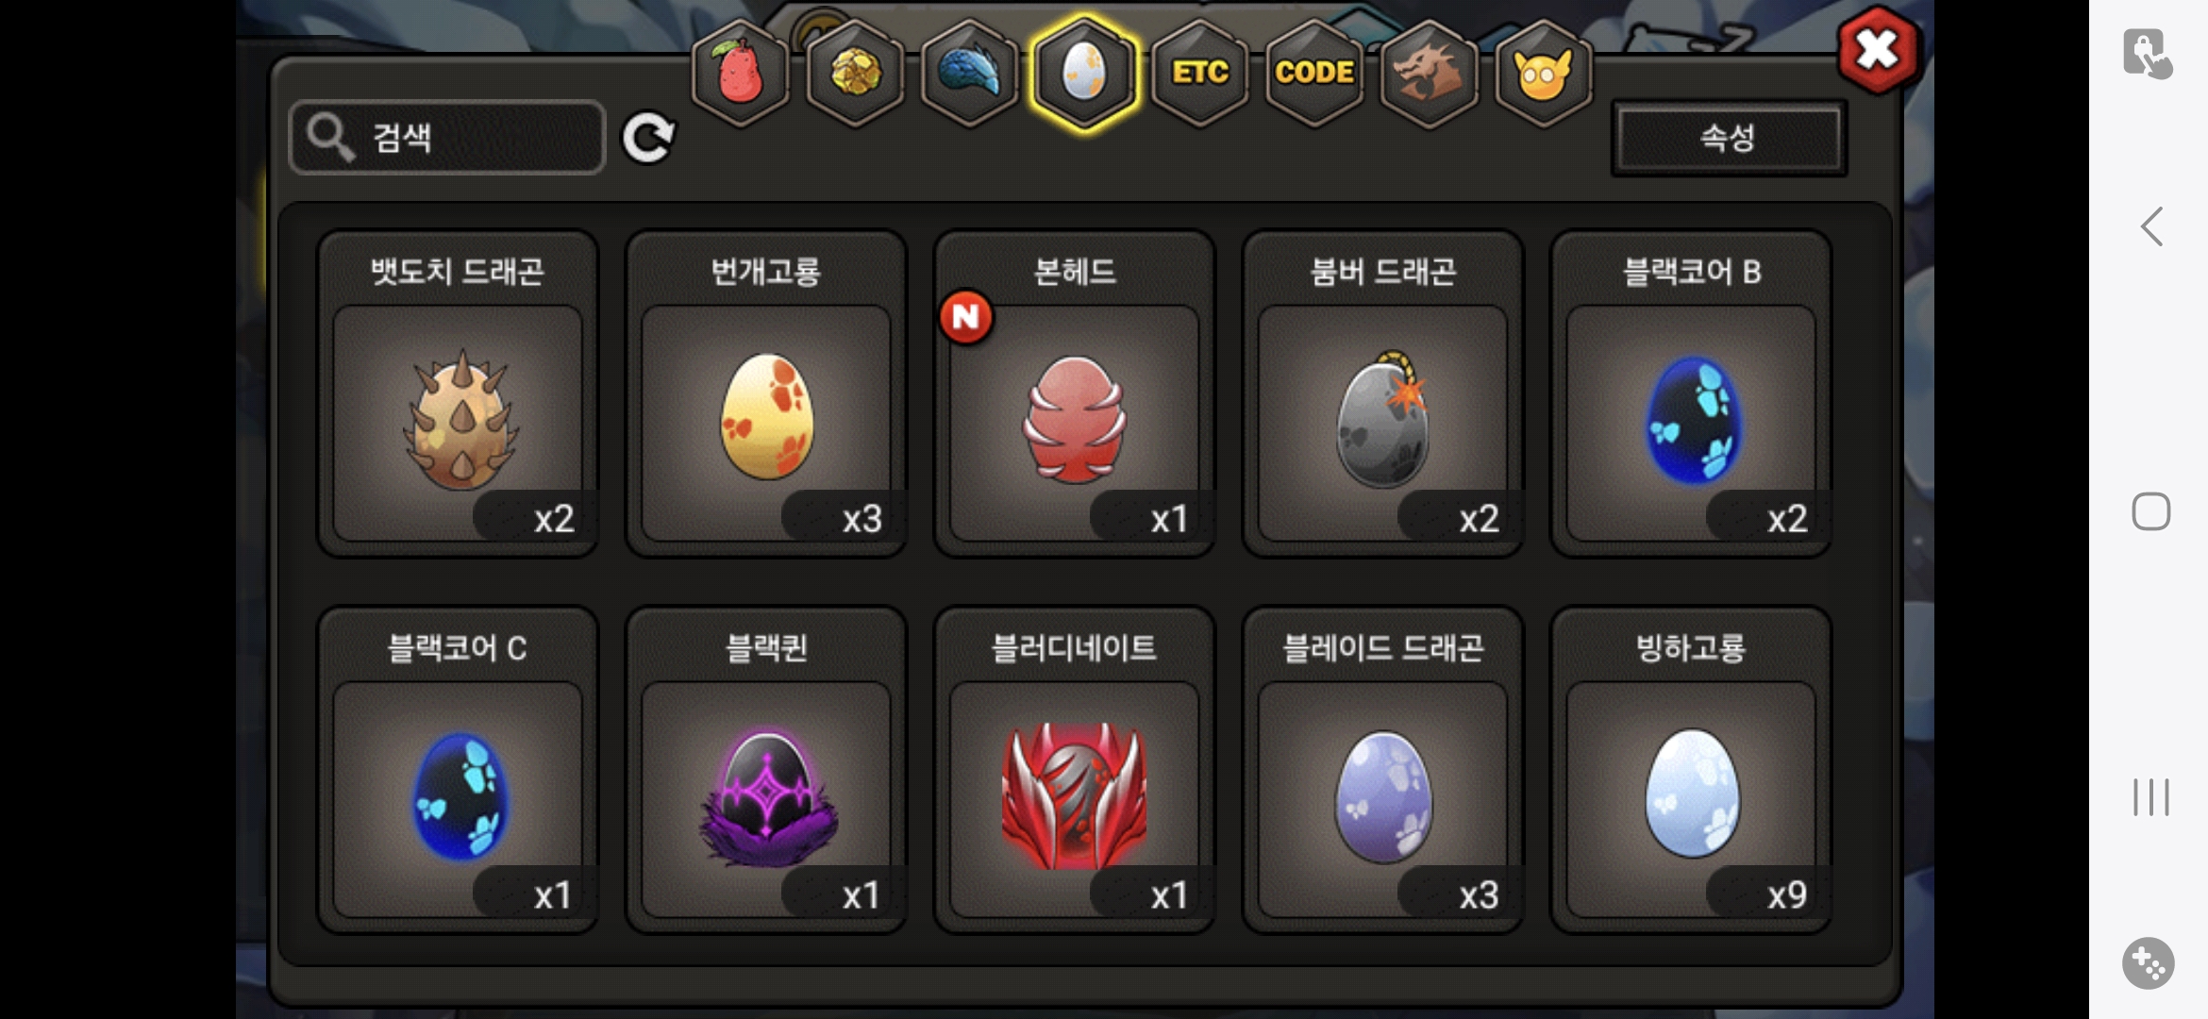Switch to the ETC tab
The height and width of the screenshot is (1019, 2208).
[1199, 73]
